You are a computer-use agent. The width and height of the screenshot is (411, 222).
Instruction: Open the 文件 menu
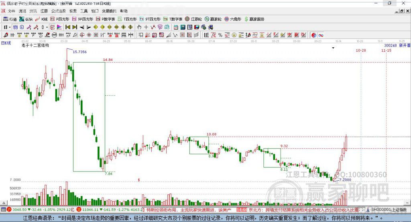(x=12, y=11)
